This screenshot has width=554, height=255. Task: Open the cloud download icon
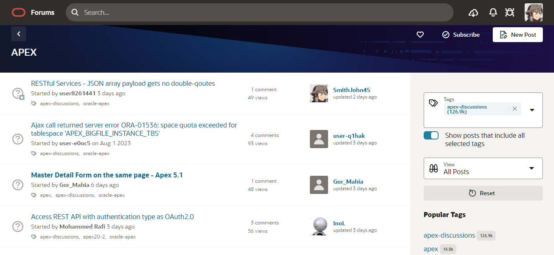click(x=473, y=12)
